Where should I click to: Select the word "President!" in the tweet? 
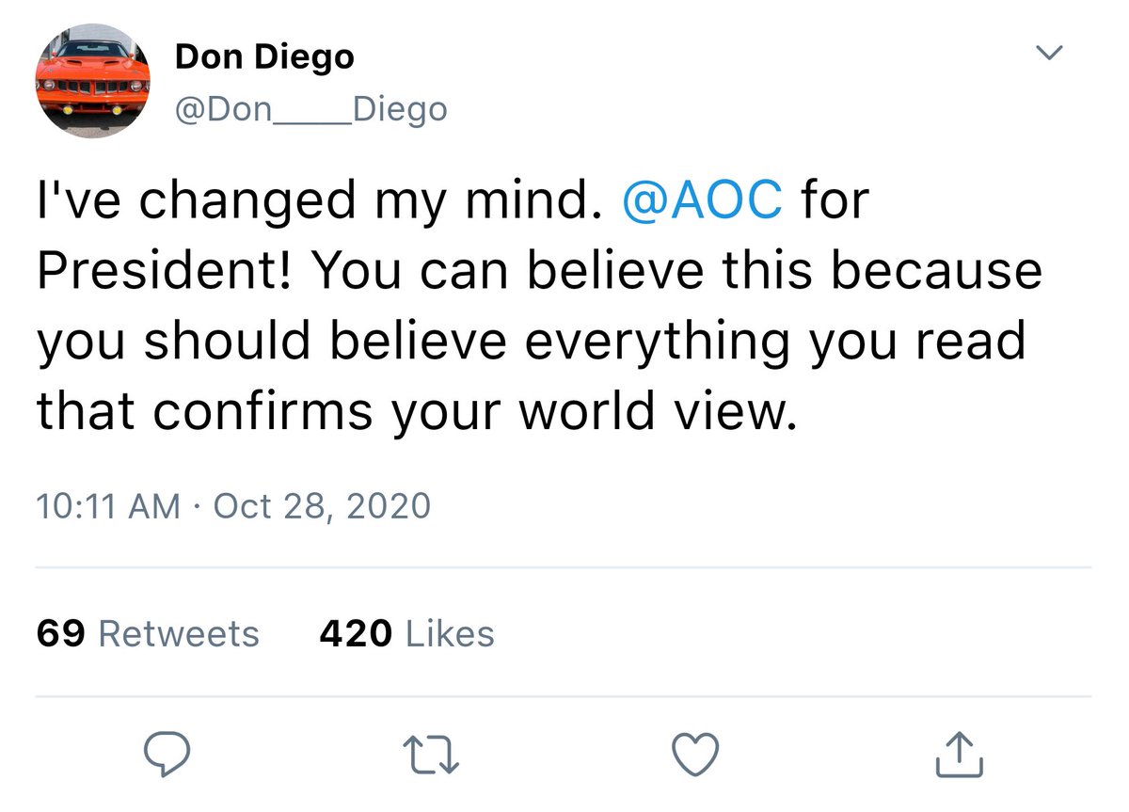167,270
